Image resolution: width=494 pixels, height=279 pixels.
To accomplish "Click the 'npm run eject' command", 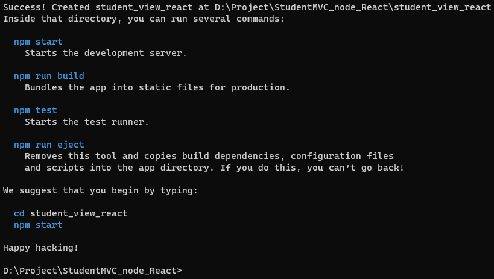I will pos(49,145).
